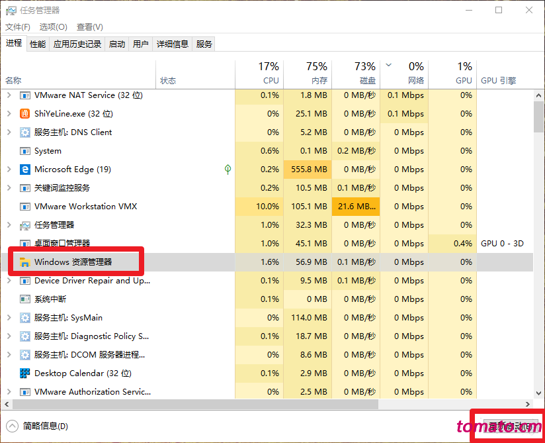Sort by the 75% 内存 column header

[x=308, y=74]
